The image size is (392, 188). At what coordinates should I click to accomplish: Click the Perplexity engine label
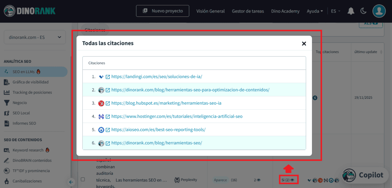click(x=186, y=180)
